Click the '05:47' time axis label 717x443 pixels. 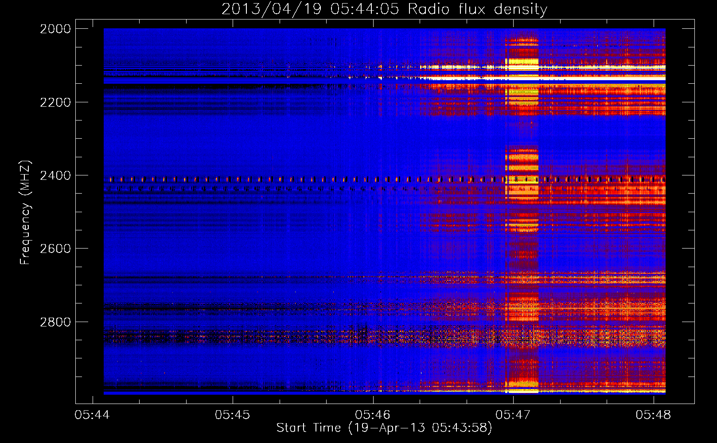point(513,415)
